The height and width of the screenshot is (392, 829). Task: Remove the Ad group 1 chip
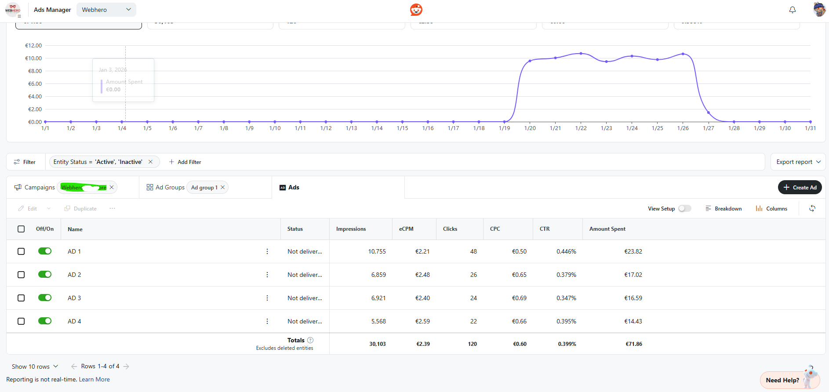point(223,187)
